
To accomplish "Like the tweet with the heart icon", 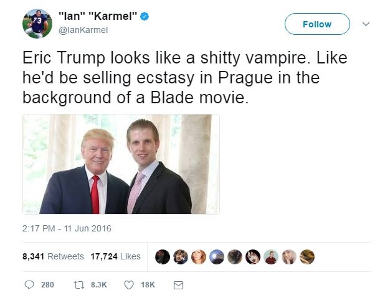I will tap(129, 285).
